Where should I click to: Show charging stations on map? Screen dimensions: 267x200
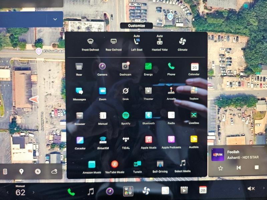point(38,171)
